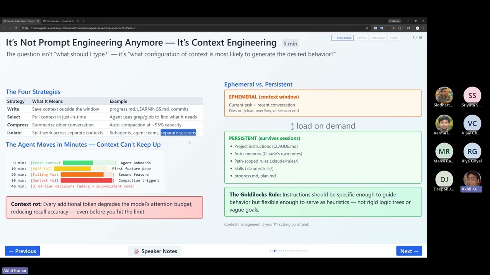Click the Akhil Kumar presenter name label
The image size is (490, 275).
click(x=15, y=270)
